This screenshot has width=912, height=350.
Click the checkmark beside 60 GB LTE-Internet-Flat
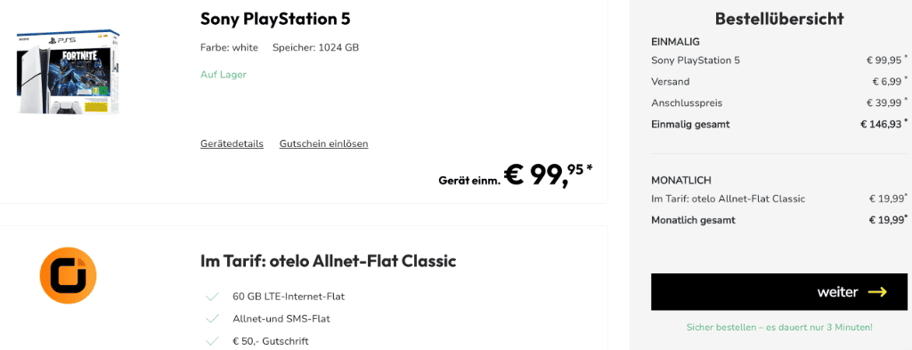click(212, 297)
